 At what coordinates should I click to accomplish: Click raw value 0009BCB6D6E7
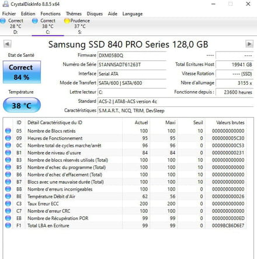(228, 226)
